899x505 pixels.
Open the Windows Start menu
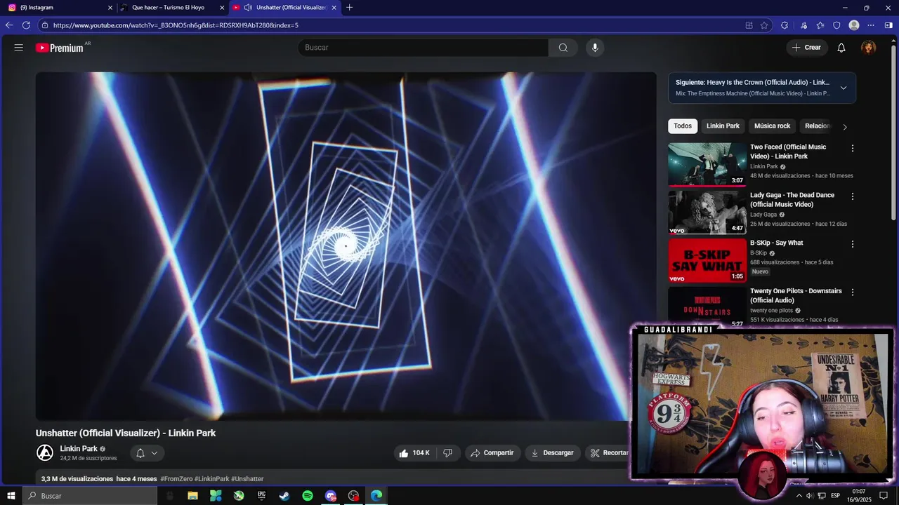11,496
